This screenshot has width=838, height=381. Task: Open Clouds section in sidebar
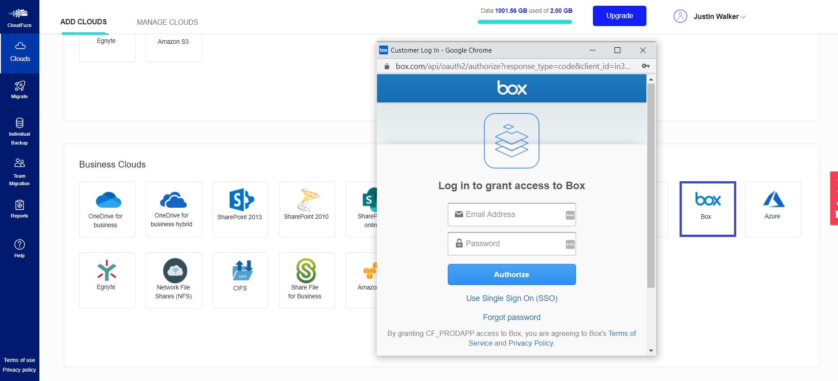click(20, 53)
